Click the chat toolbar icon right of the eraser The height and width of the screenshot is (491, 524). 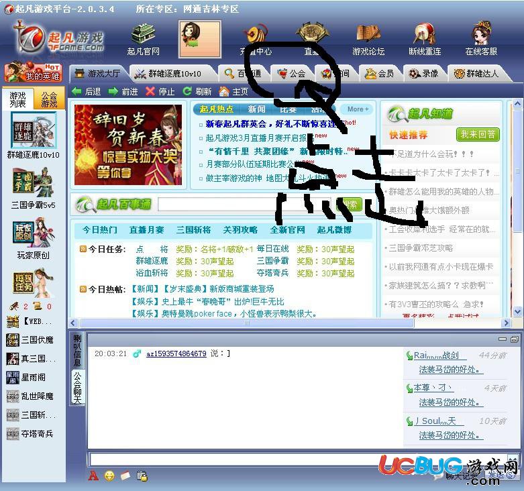(142, 476)
